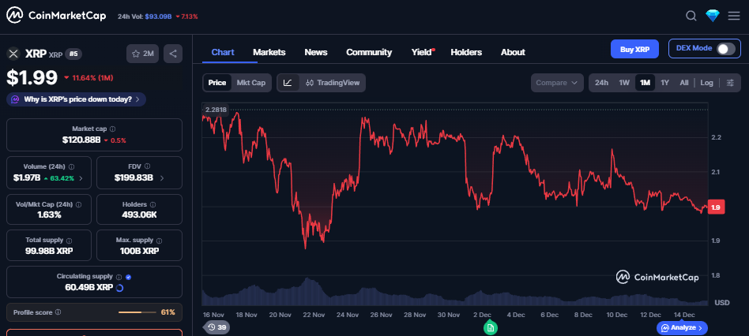Click the Analyze button
749x336 pixels.
coord(682,327)
